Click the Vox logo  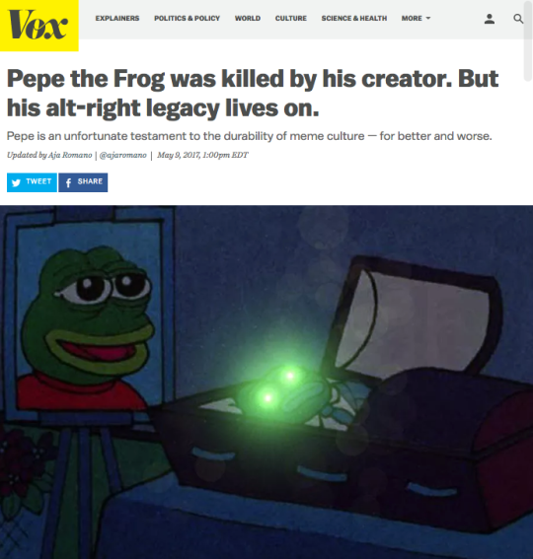pyautogui.click(x=38, y=26)
